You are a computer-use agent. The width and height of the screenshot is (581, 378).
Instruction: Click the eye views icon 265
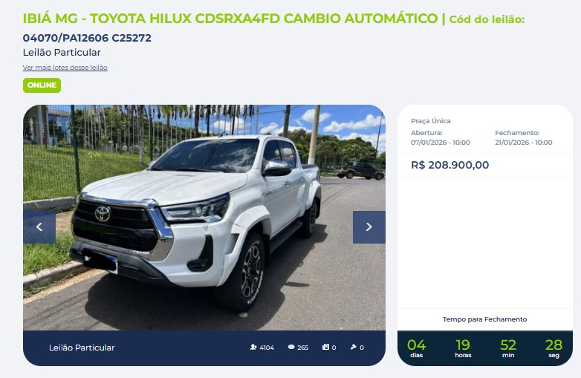(x=291, y=348)
